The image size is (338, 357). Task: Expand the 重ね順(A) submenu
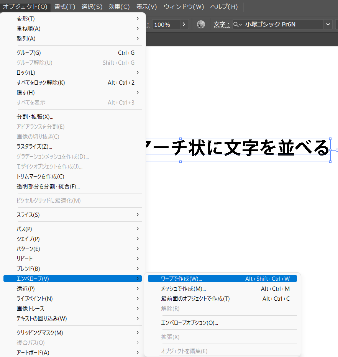[x=73, y=28]
